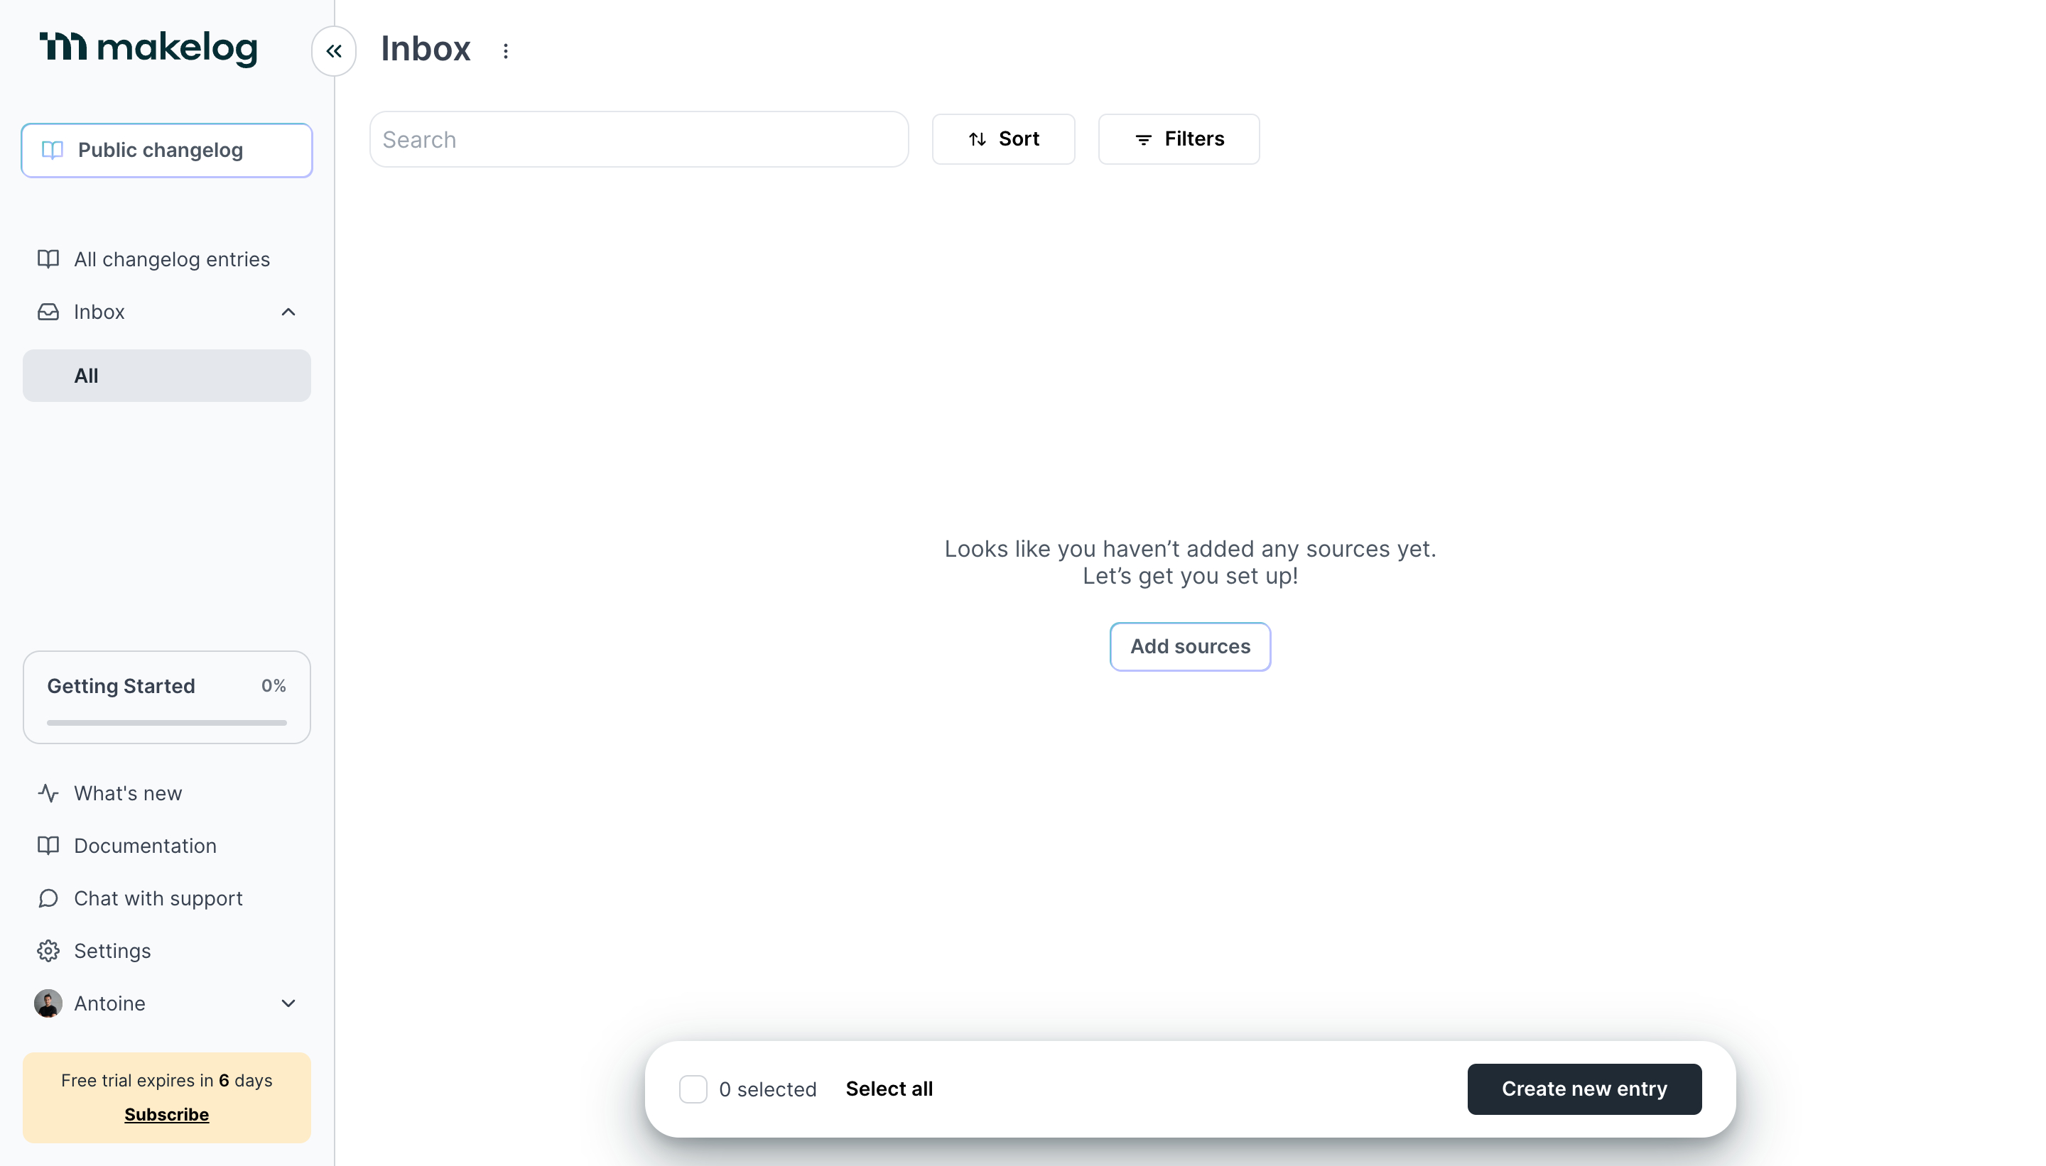Click the What's new activity icon
2046x1166 pixels.
[48, 792]
